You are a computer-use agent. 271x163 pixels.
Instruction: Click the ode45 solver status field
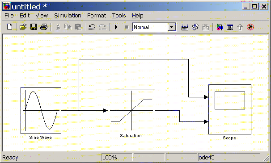[x=229, y=157]
